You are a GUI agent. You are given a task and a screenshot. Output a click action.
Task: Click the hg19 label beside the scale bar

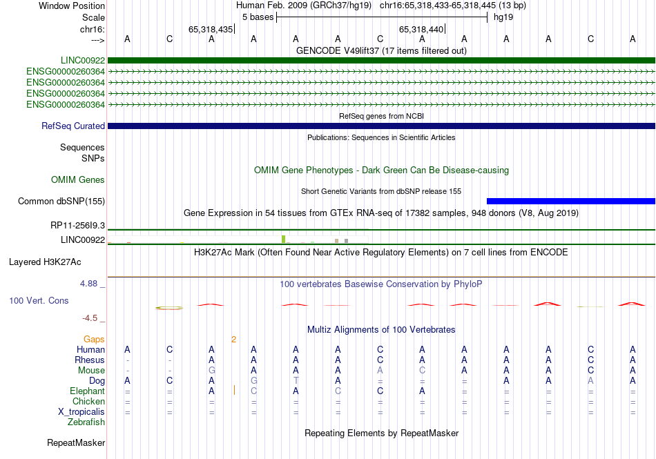[x=503, y=17]
